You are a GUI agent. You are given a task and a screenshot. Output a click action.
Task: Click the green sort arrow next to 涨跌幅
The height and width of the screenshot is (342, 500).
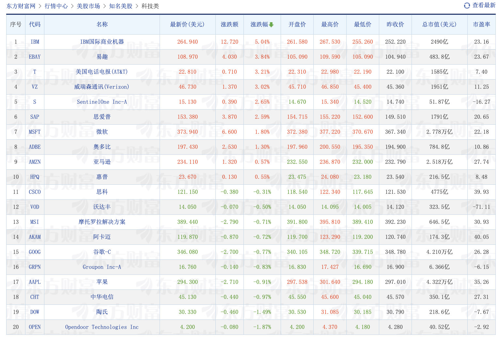pyautogui.click(x=271, y=24)
